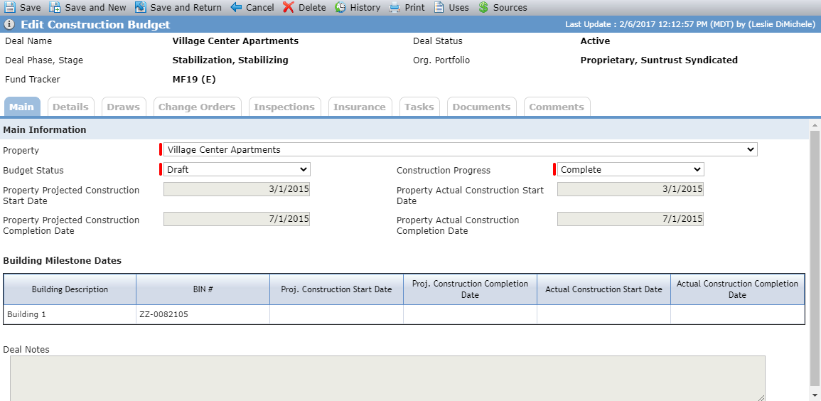
Task: Click the Building 1 table row
Action: 404,315
